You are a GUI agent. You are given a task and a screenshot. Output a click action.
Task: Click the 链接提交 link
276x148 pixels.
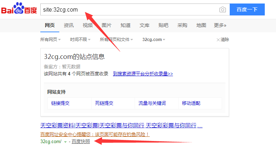[60, 103]
